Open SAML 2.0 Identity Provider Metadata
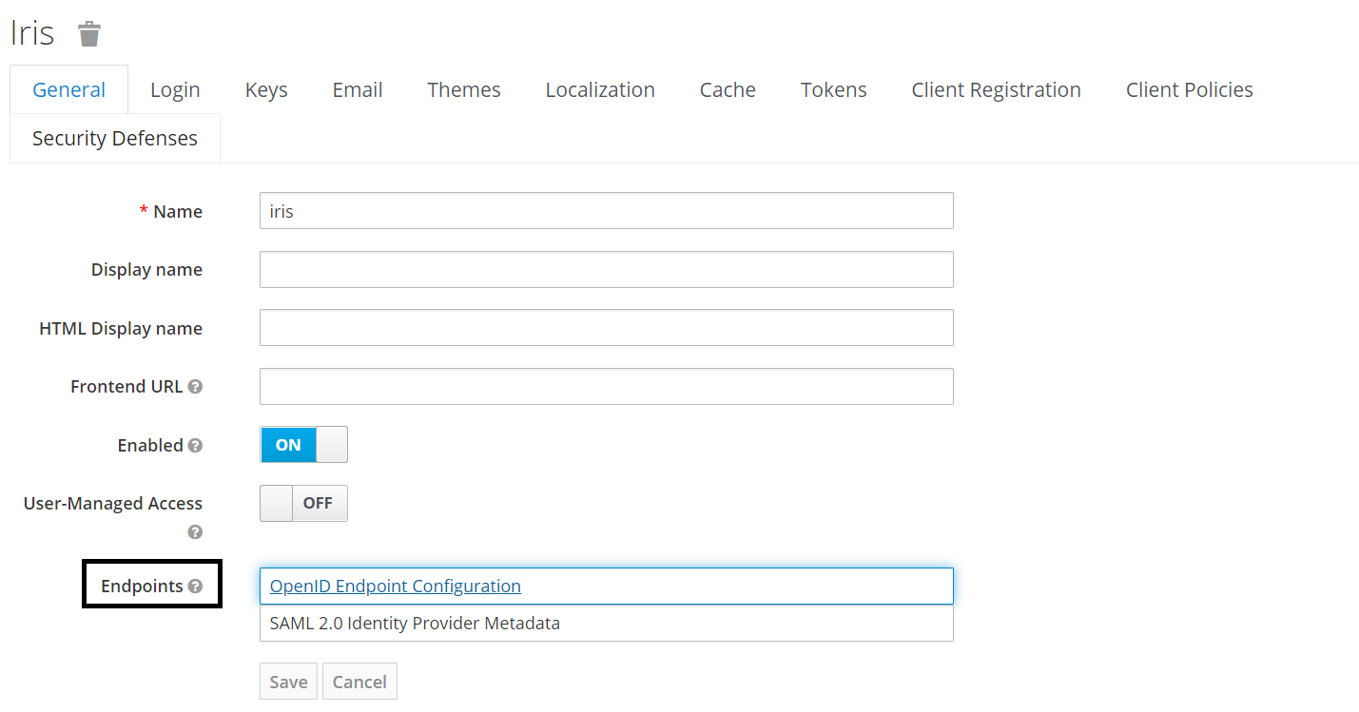The image size is (1359, 712). tap(415, 625)
